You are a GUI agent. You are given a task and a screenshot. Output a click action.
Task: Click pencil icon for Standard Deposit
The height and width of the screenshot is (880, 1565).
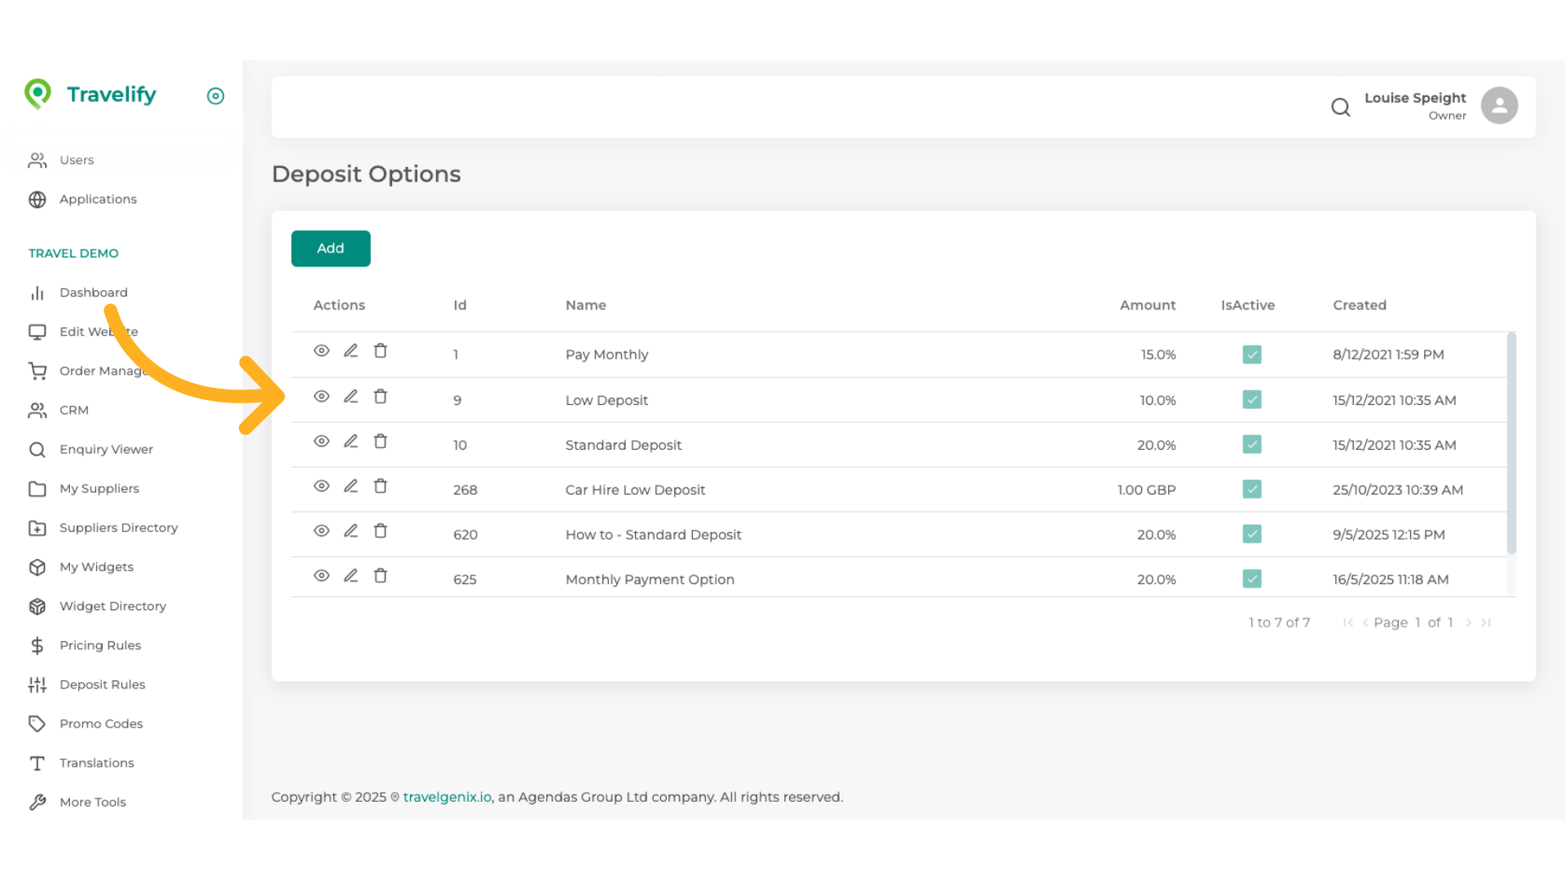pos(350,442)
